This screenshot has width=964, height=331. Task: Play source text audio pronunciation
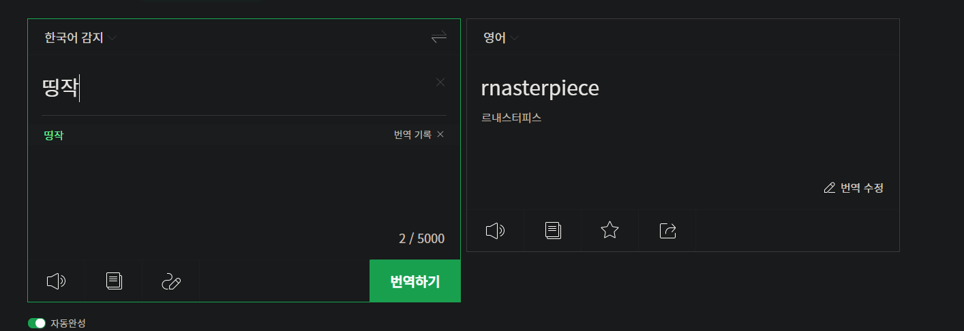click(x=56, y=281)
